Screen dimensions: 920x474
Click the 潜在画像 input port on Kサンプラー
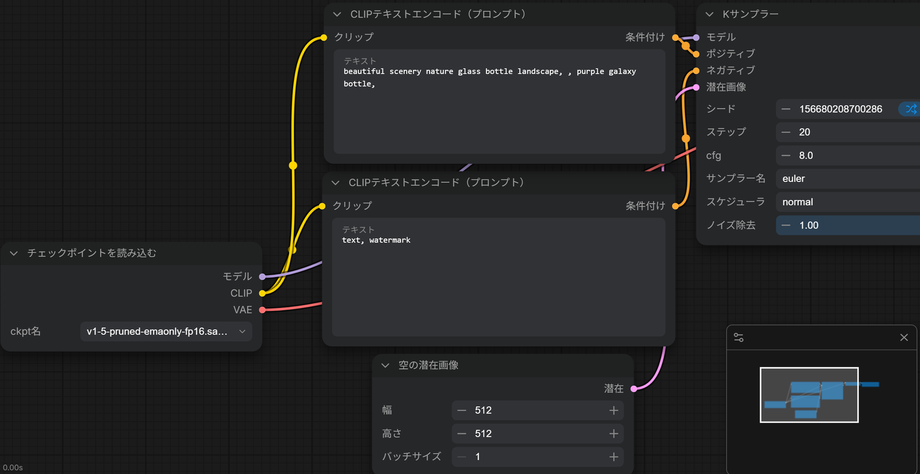[x=696, y=87]
